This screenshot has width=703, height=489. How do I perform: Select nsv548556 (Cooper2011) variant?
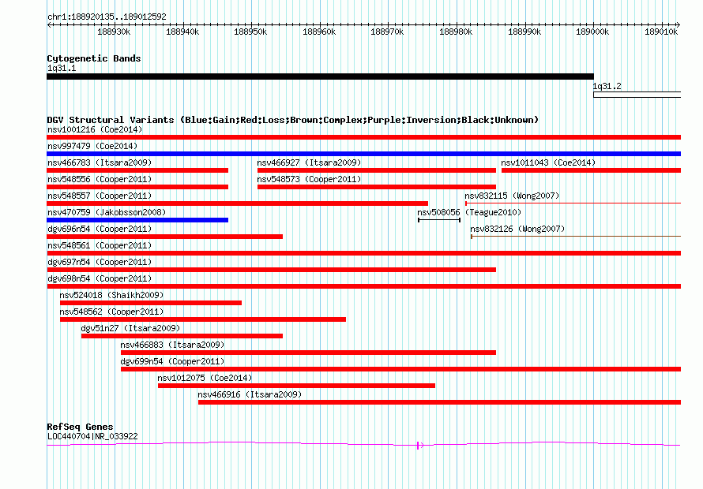137,187
